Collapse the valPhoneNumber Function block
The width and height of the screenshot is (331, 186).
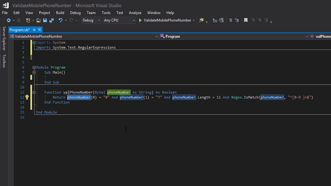(34, 92)
